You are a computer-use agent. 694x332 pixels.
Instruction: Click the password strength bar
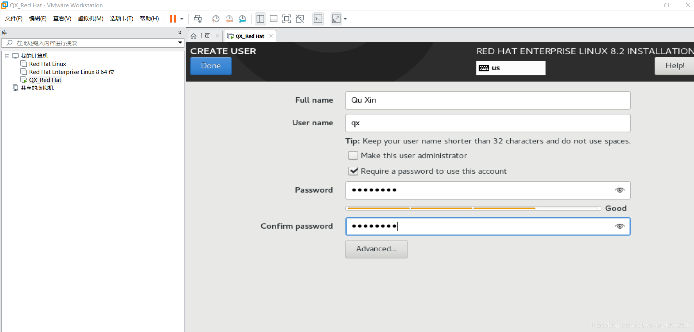[473, 209]
